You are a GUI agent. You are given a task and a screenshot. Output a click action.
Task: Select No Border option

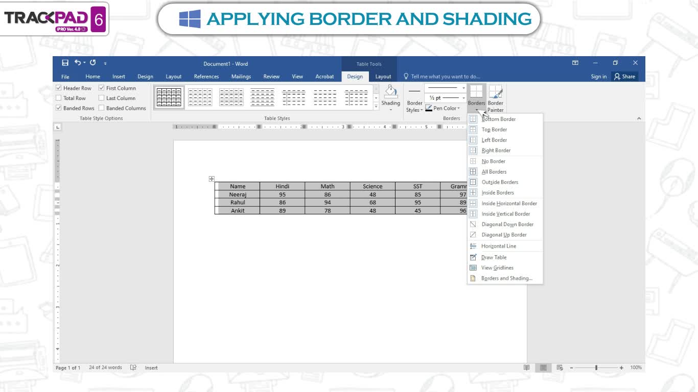(505, 161)
